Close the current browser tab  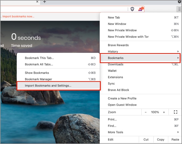[37, 2]
